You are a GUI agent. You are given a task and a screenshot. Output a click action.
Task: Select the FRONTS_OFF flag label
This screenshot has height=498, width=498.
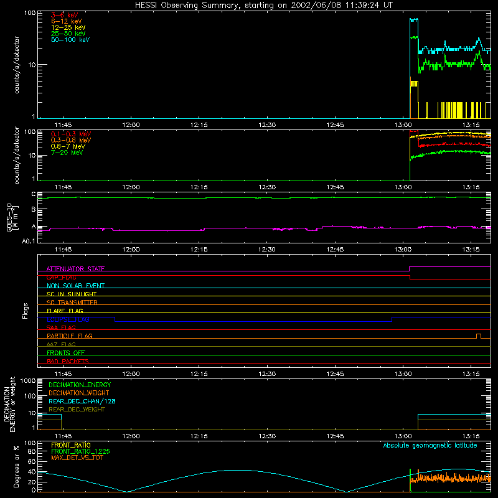pyautogui.click(x=66, y=352)
